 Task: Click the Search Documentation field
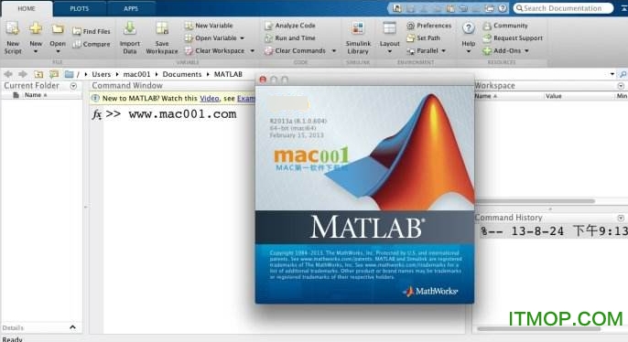point(563,8)
